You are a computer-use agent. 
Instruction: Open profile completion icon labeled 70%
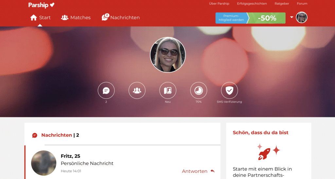199,90
